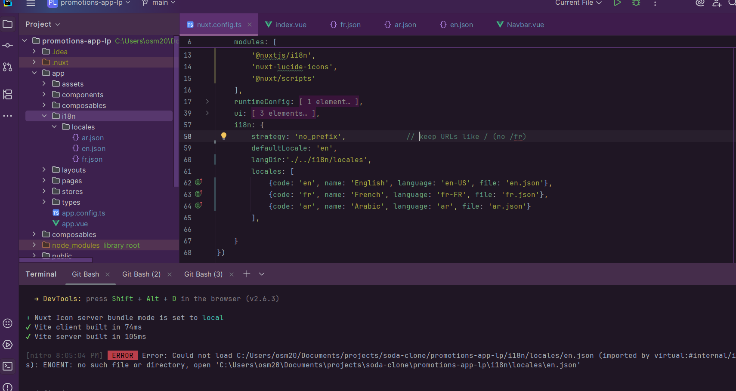Viewport: 736px width, 391px height.
Task: Add a new terminal session
Action: coord(247,274)
